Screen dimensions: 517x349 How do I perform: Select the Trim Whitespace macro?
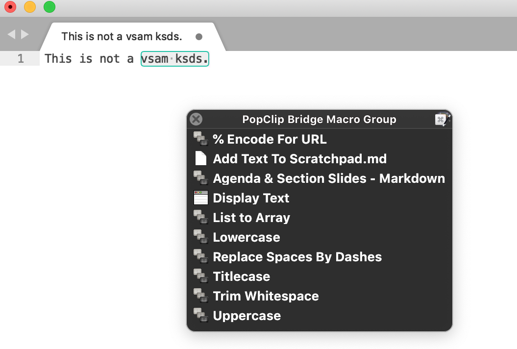click(266, 296)
